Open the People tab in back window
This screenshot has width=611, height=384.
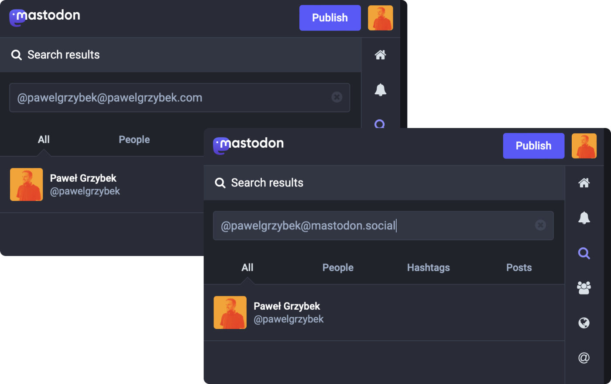pos(134,139)
